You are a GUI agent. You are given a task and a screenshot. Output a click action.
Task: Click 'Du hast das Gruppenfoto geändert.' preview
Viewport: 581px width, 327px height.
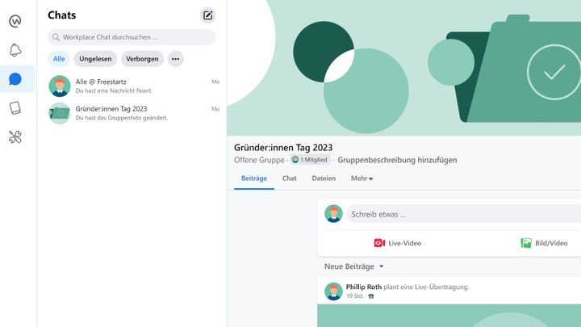click(x=122, y=118)
